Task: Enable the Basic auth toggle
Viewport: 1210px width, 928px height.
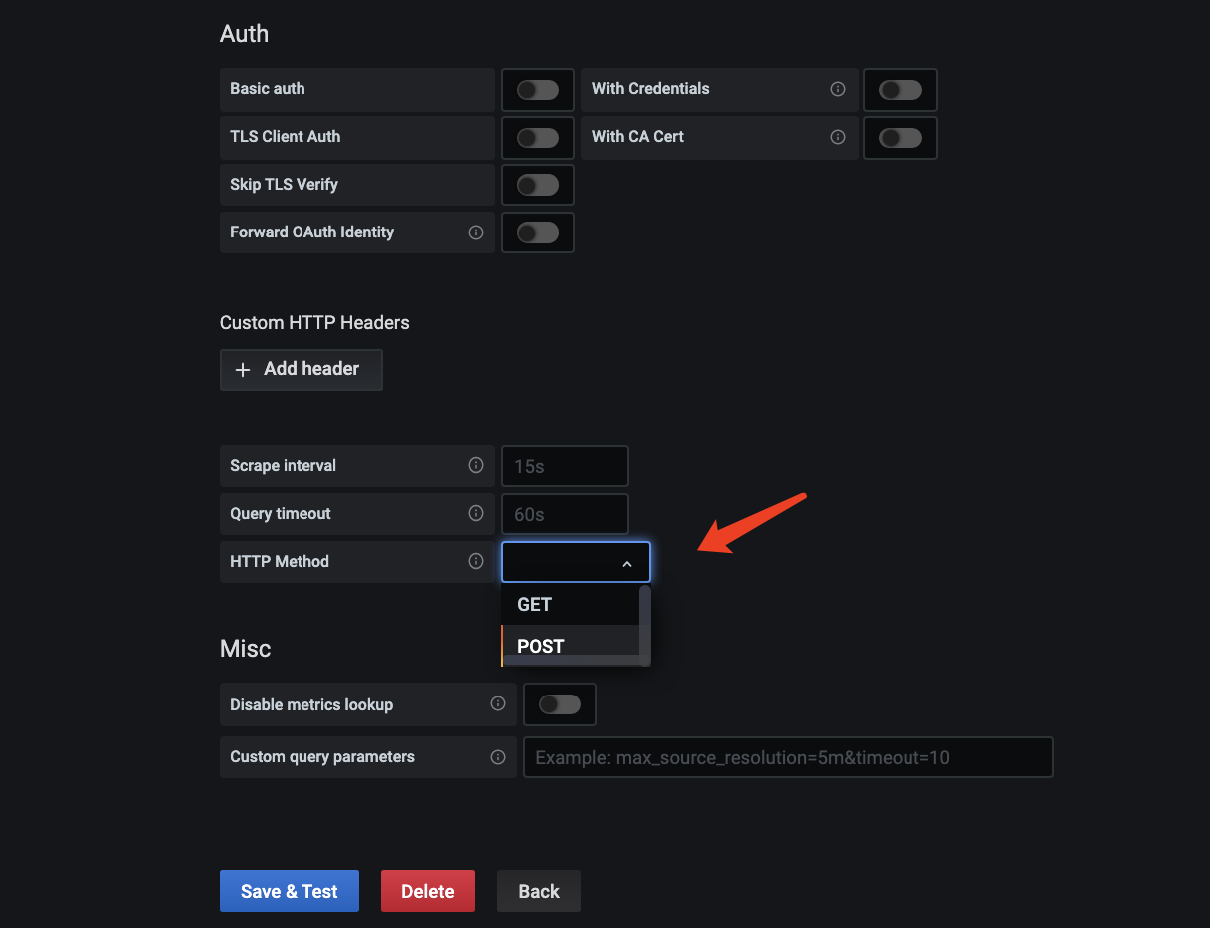Action: tap(537, 89)
